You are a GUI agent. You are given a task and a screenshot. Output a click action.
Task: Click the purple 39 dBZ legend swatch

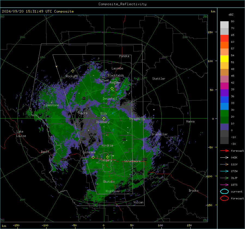click(224, 93)
